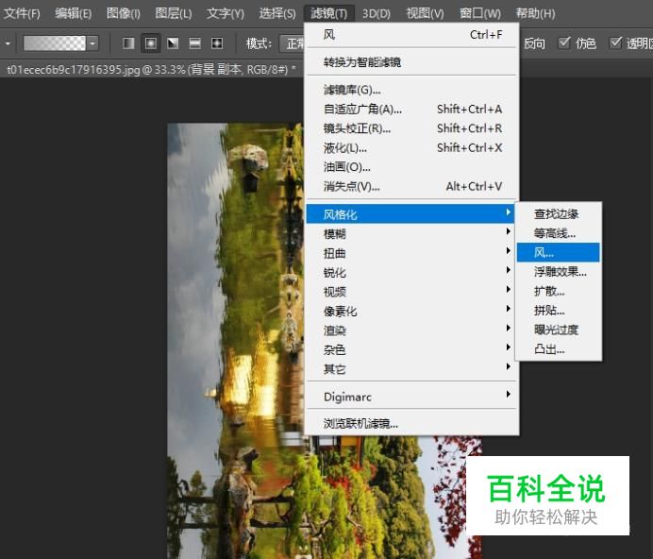Select the radial gradient icon
The height and width of the screenshot is (559, 653).
point(151,42)
